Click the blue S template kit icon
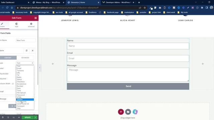 click(135, 112)
